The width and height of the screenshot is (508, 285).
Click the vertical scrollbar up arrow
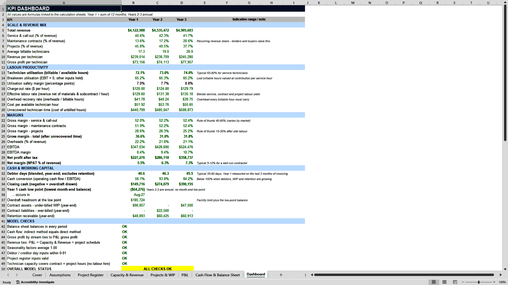click(505, 3)
